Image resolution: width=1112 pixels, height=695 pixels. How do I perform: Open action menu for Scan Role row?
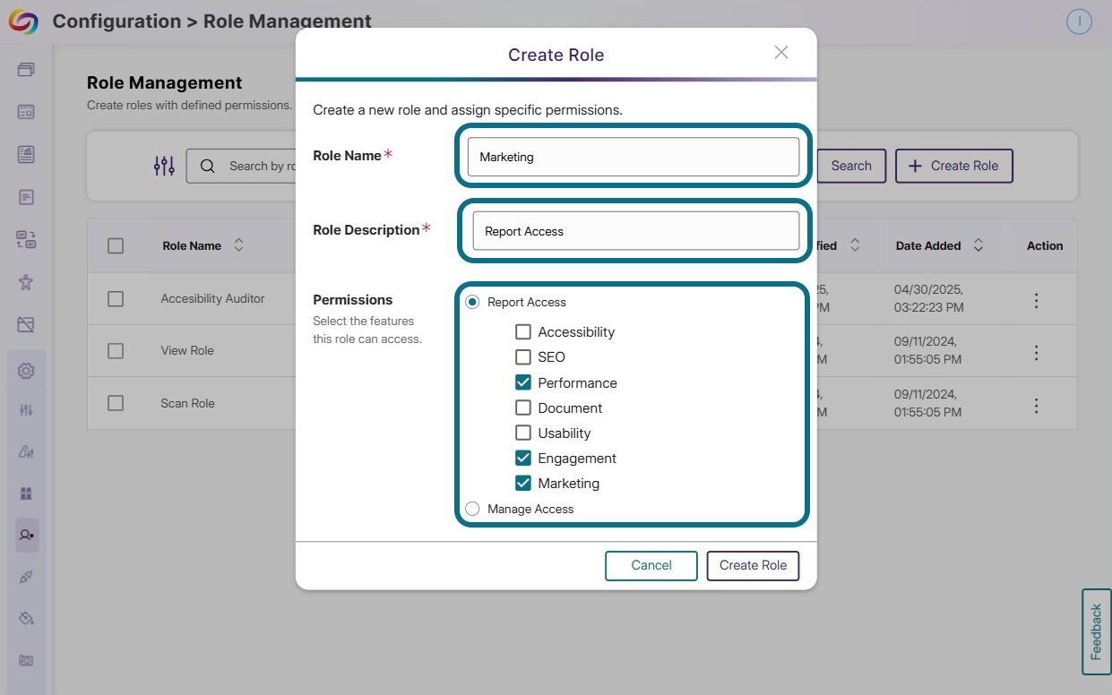click(x=1036, y=405)
